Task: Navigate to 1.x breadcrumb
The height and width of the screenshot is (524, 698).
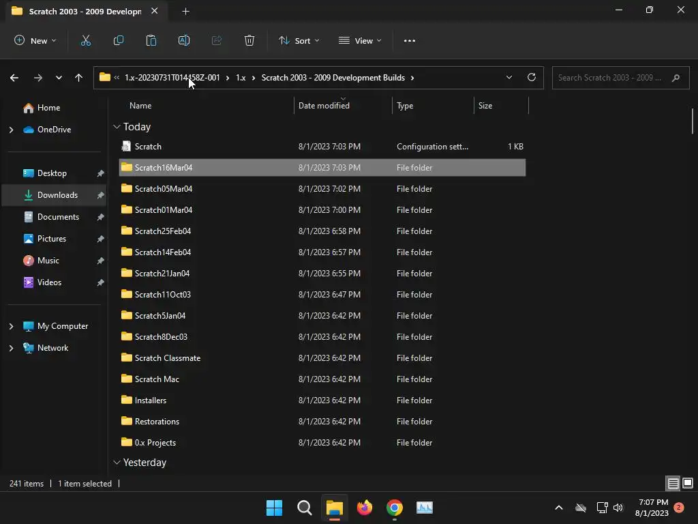Action: point(241,78)
